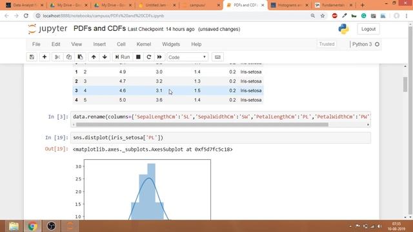Restart the kernel circular arrow icon
This screenshot has height=232, width=413.
(x=149, y=57)
